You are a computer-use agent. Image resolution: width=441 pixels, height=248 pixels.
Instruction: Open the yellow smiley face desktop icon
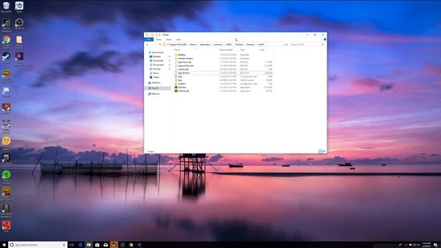pyautogui.click(x=6, y=143)
